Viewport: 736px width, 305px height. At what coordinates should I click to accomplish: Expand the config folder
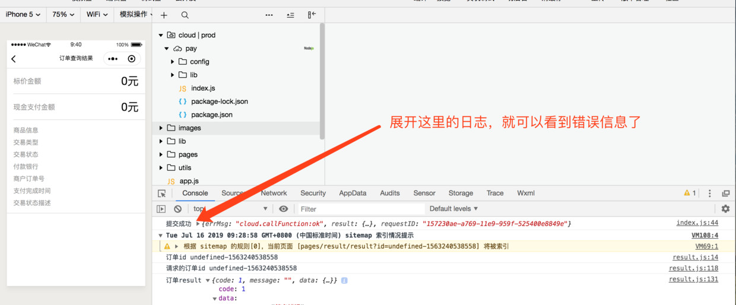pyautogui.click(x=173, y=62)
